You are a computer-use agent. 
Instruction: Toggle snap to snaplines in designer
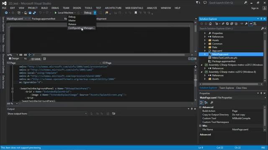[30, 55]
